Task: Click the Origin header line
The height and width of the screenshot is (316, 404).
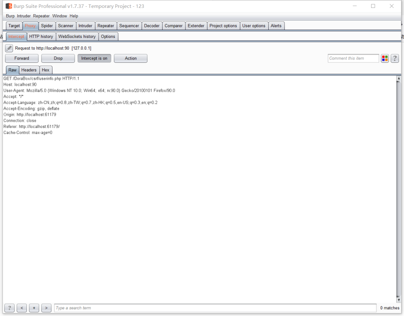Action: point(30,115)
